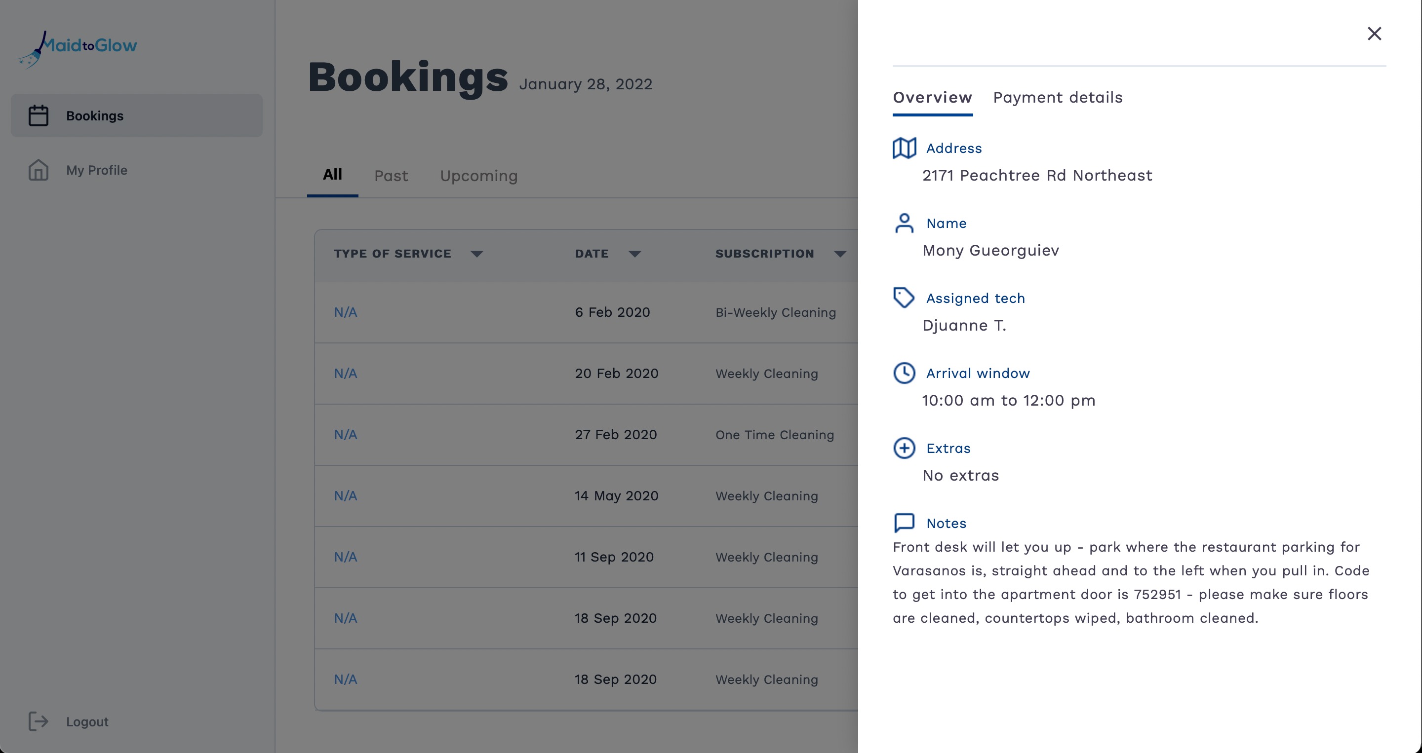Image resolution: width=1422 pixels, height=753 pixels.
Task: Click the Extras plus-circle icon
Action: 904,448
